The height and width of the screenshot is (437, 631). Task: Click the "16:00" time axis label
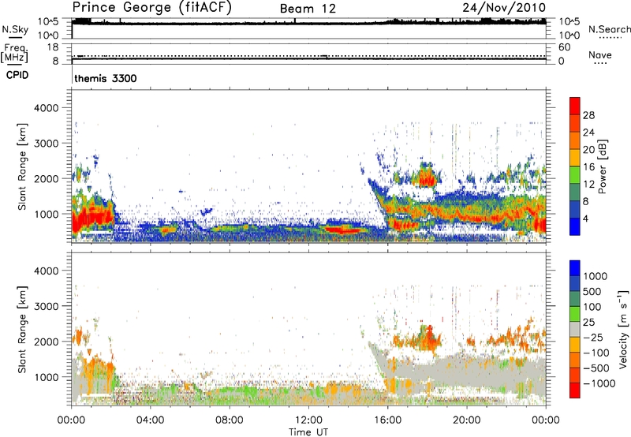pos(387,420)
